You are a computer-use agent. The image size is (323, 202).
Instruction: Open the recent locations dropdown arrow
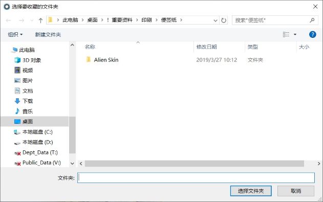click(x=32, y=20)
